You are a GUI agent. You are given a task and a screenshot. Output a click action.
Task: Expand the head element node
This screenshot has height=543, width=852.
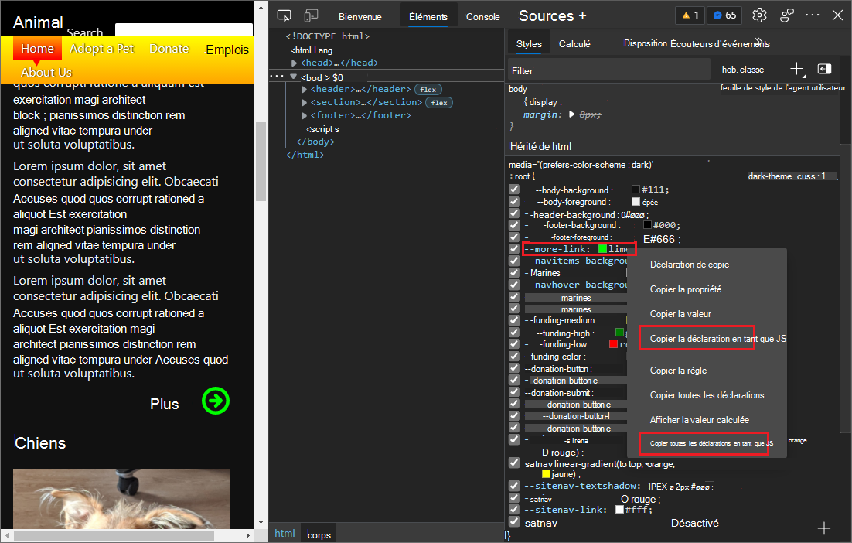(x=294, y=63)
